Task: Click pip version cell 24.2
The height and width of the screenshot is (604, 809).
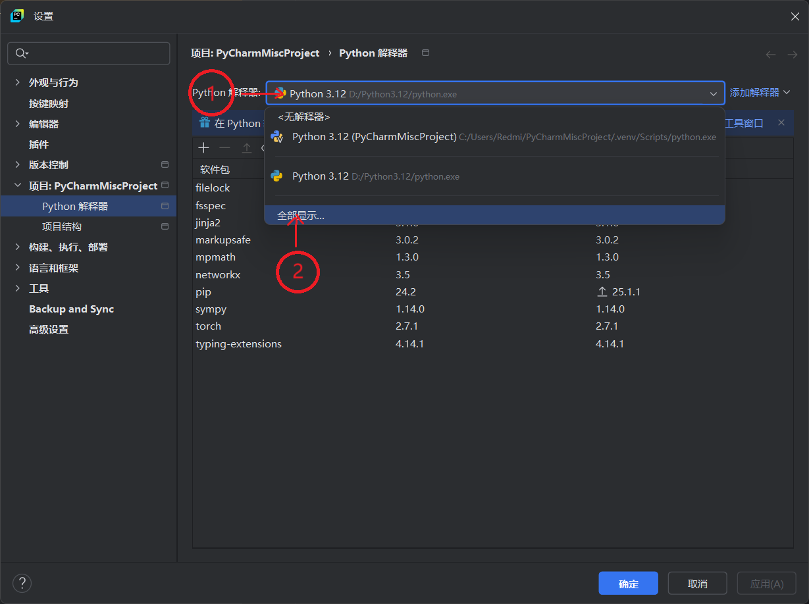Action: pyautogui.click(x=405, y=291)
